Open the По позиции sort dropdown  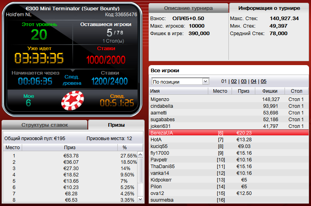(x=180, y=81)
